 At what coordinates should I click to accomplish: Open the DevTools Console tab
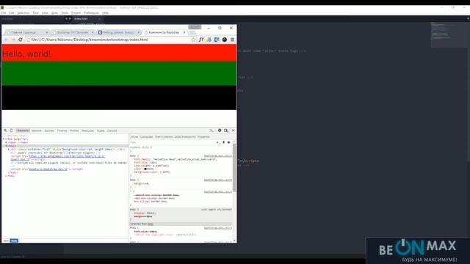point(112,131)
